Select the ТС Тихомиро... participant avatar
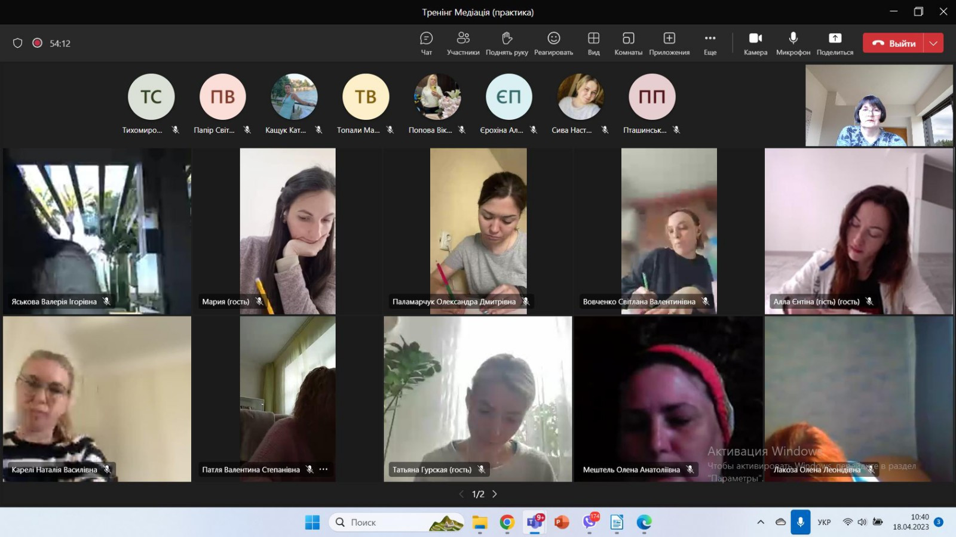This screenshot has width=956, height=537. (x=151, y=97)
